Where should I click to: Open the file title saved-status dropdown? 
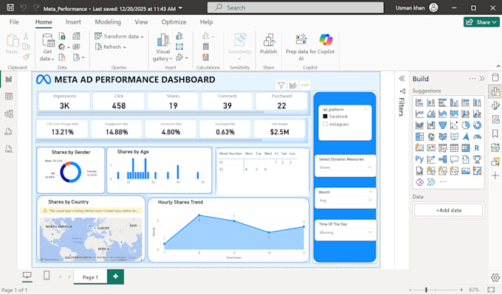click(x=181, y=8)
